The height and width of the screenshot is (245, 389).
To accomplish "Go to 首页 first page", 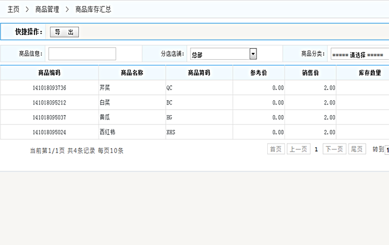I will [x=276, y=149].
